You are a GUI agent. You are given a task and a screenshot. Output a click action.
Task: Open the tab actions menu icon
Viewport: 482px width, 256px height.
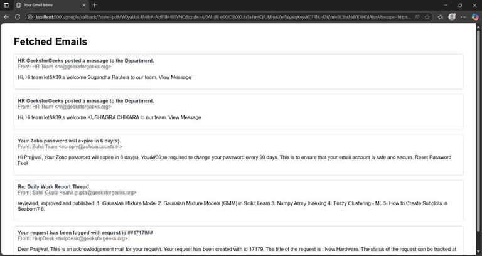7,5
